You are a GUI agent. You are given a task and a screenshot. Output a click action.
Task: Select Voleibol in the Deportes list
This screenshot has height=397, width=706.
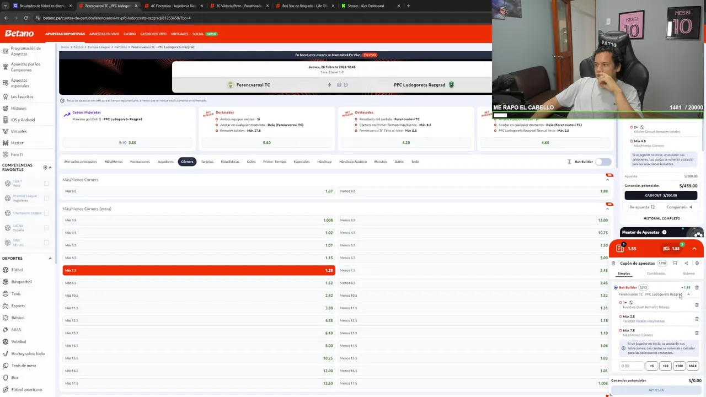(19, 341)
